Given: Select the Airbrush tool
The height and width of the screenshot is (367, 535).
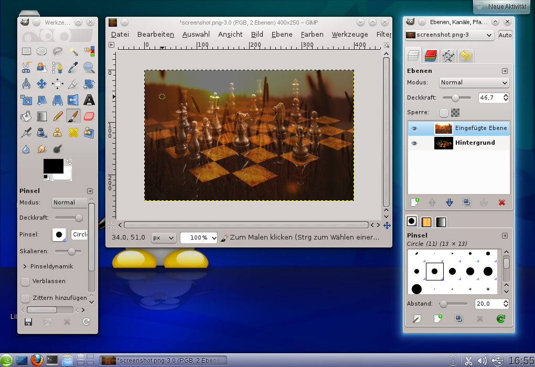Looking at the screenshot, I should tap(26, 132).
